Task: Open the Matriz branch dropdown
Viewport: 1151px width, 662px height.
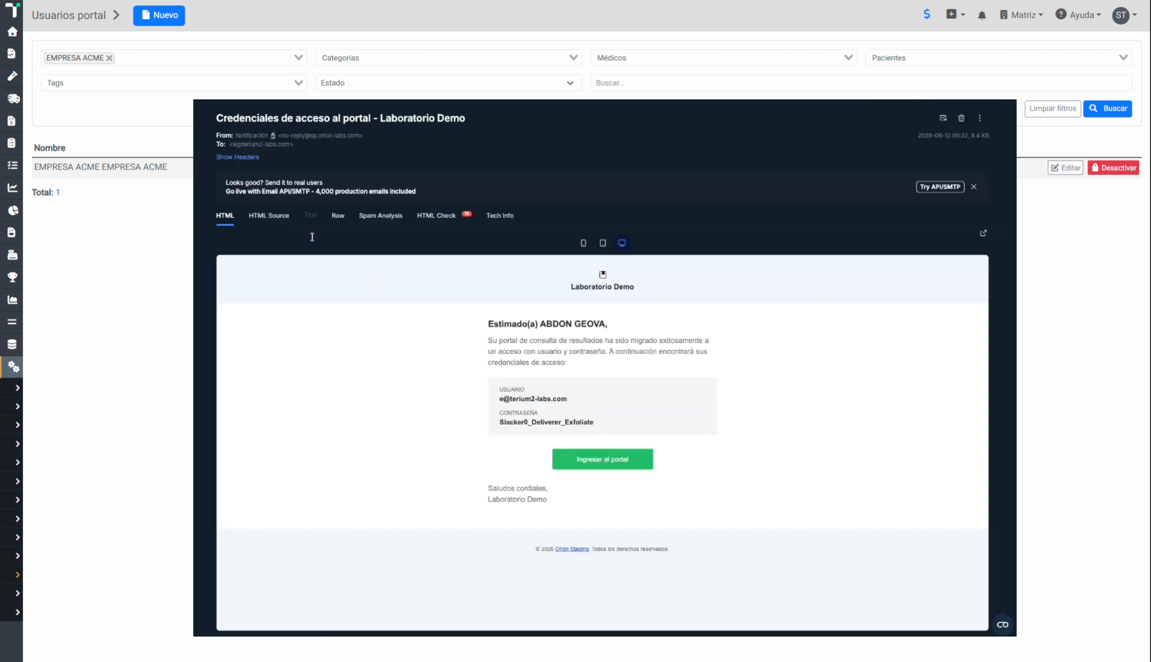Action: coord(1021,15)
